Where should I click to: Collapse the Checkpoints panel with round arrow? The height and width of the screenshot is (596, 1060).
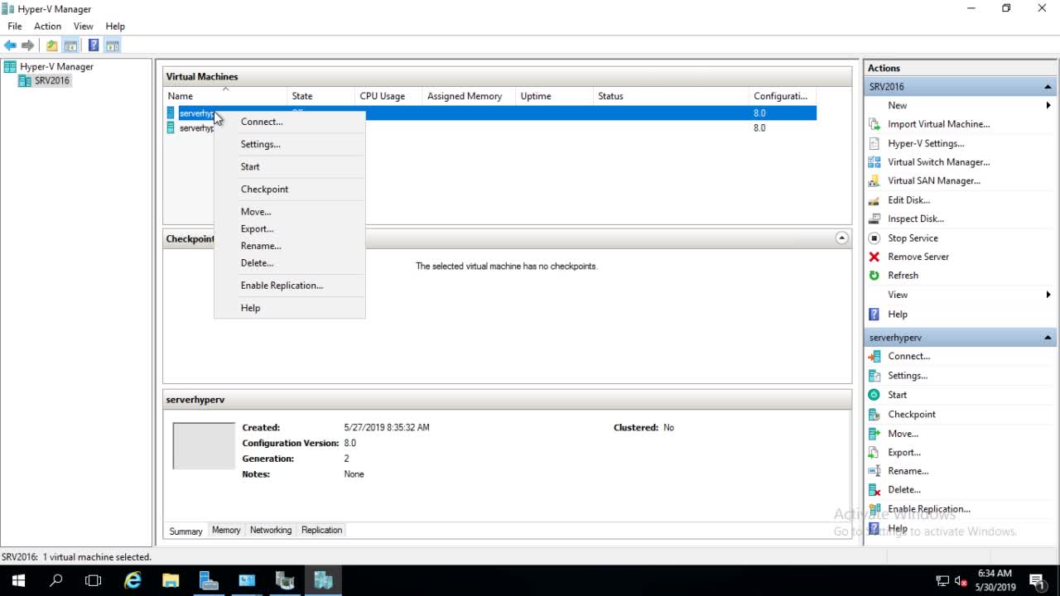click(x=841, y=238)
